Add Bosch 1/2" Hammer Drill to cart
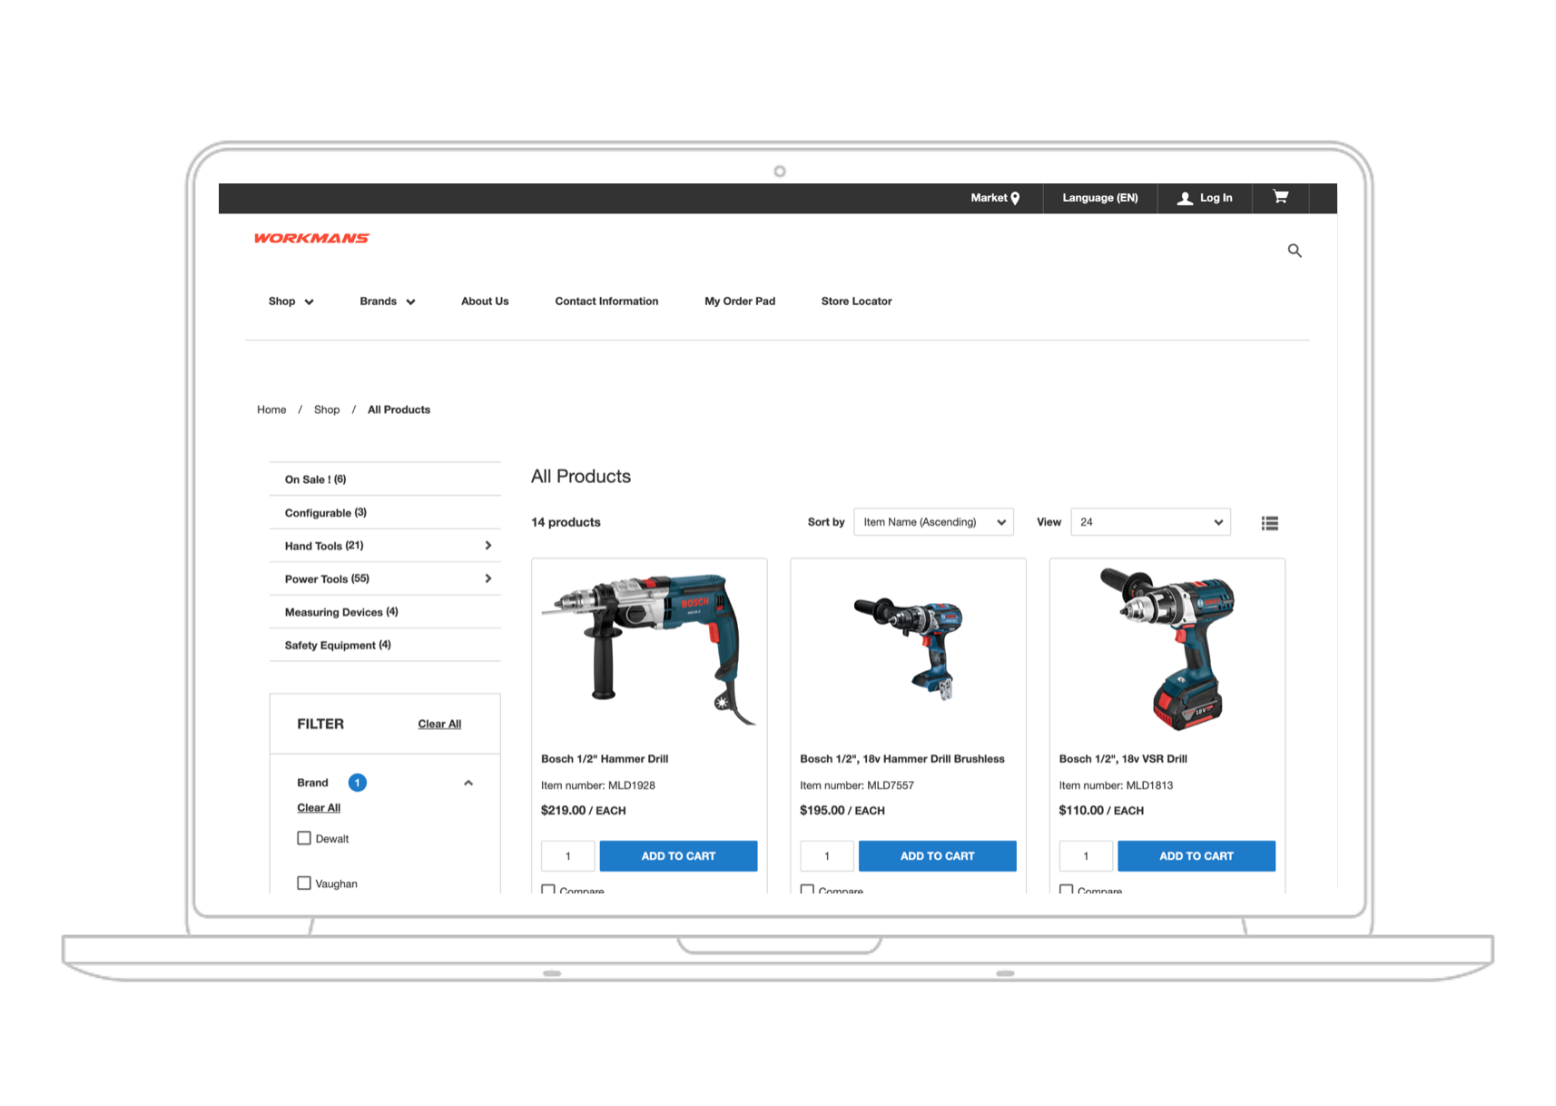The height and width of the screenshot is (1106, 1556). 678,856
